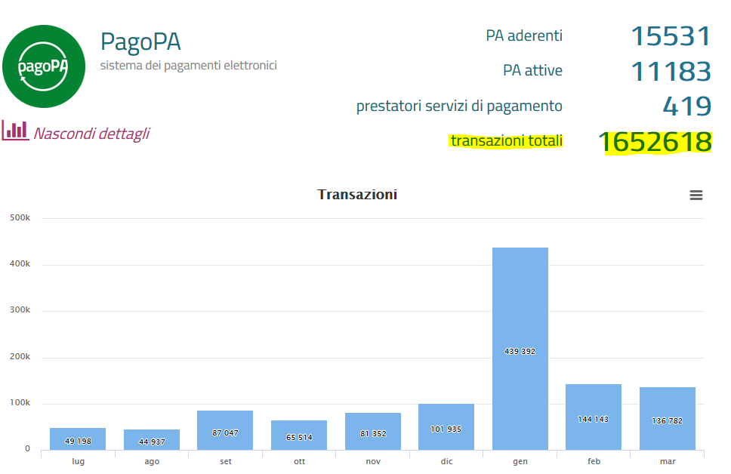The height and width of the screenshot is (474, 731).
Task: Click the lug bar showing 49 198
Action: pyautogui.click(x=78, y=439)
